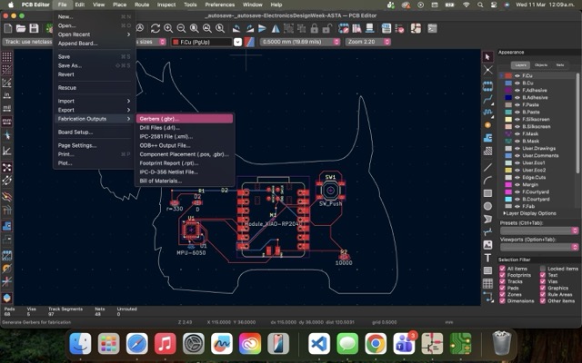Uncheck the All items selection filter
The image size is (582, 363).
click(x=502, y=269)
